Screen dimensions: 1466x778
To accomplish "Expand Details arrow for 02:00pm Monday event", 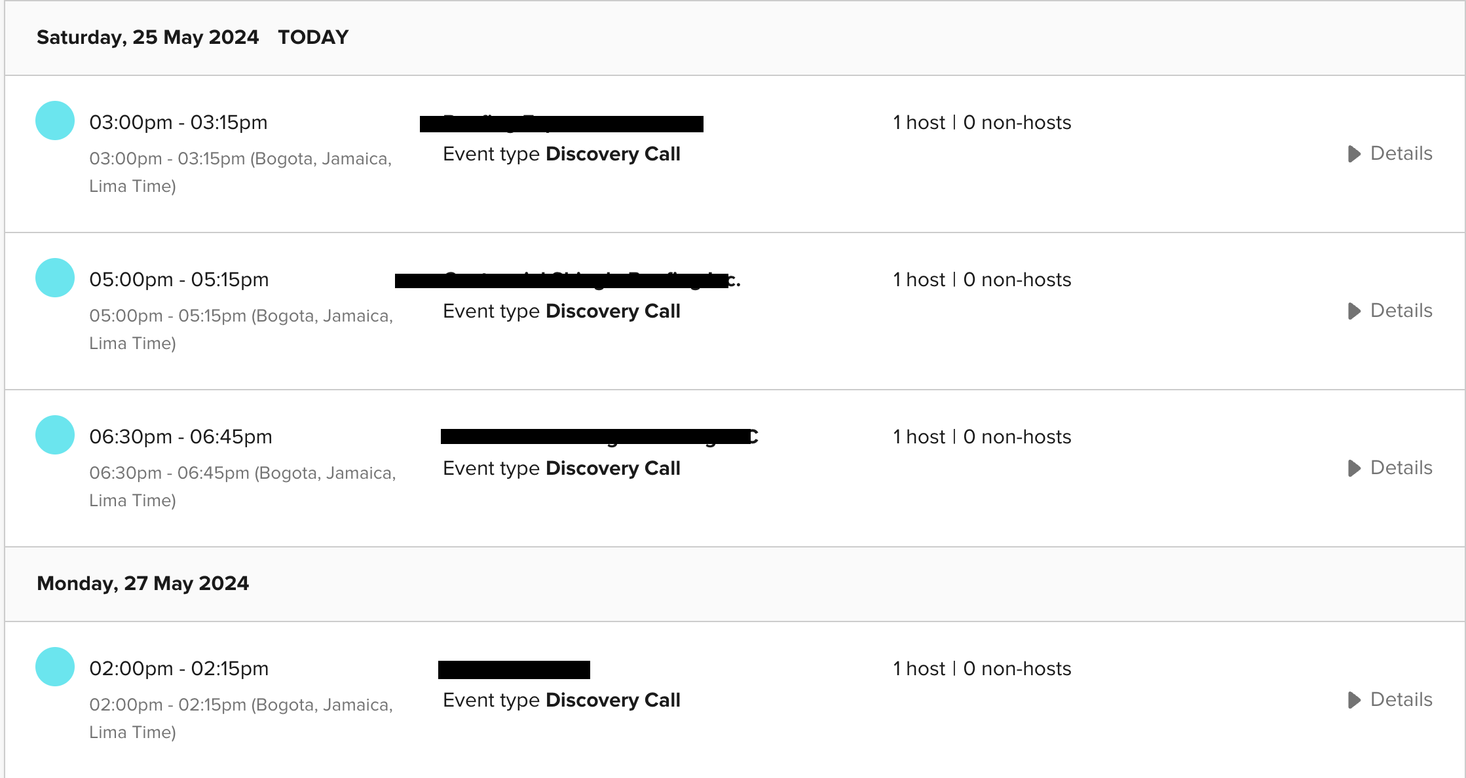I will point(1354,700).
